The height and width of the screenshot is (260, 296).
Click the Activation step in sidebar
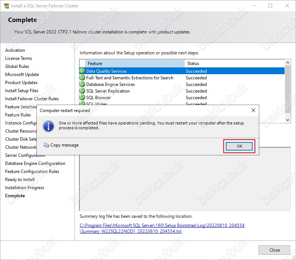15,50
